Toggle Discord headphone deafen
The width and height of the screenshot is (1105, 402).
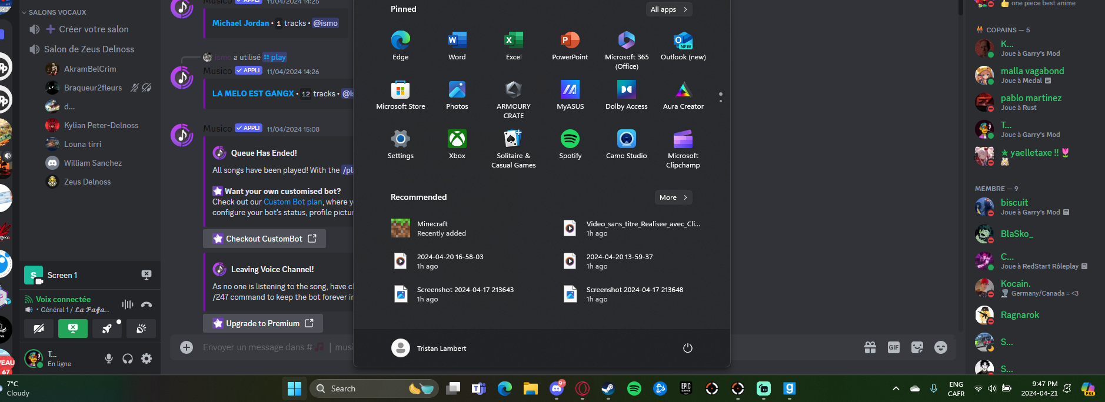(x=128, y=359)
